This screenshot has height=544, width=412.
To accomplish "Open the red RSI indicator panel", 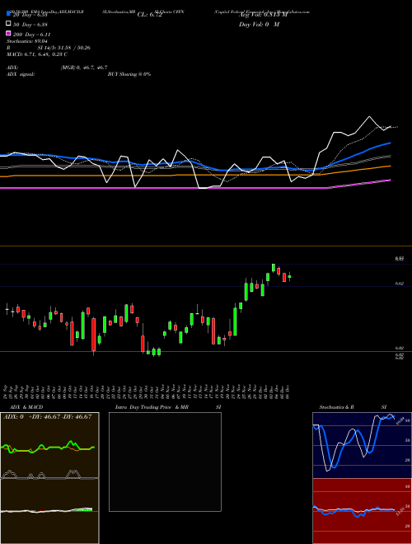I will point(362,511).
